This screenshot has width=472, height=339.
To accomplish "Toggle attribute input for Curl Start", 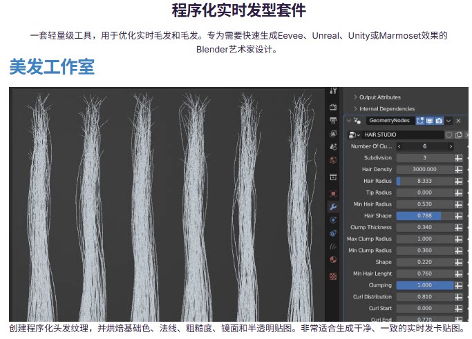I will click(x=458, y=309).
